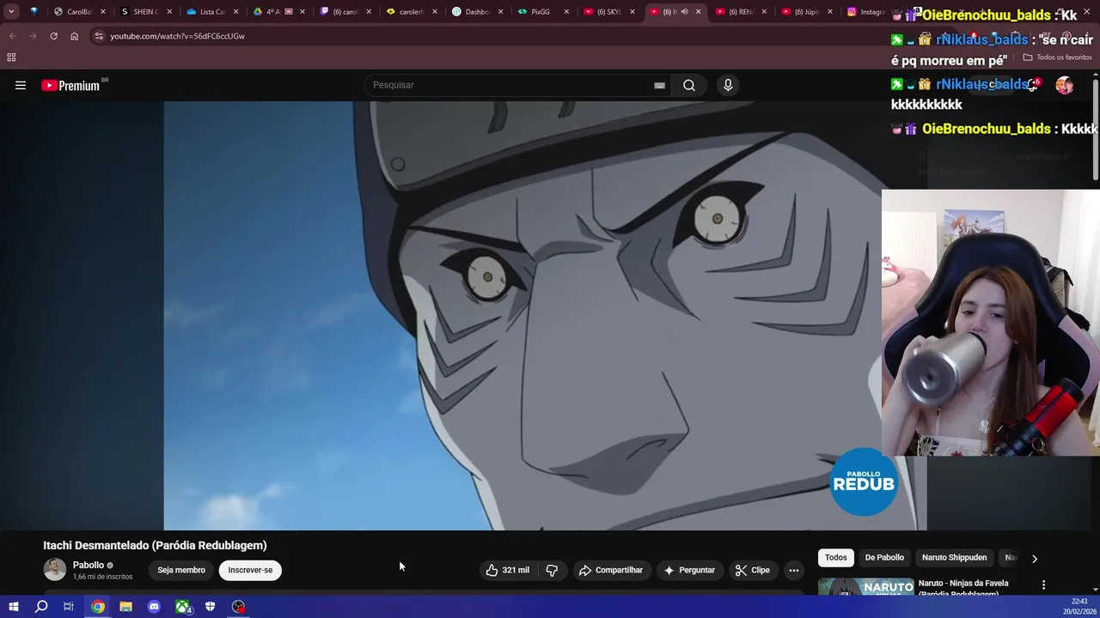Open OBS Studio from taskbar

pyautogui.click(x=238, y=607)
